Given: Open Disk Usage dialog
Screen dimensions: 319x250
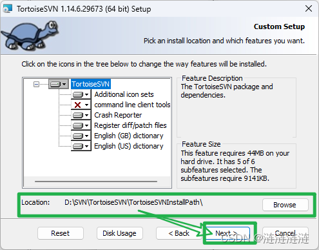Looking at the screenshot, I should pyautogui.click(x=119, y=233).
